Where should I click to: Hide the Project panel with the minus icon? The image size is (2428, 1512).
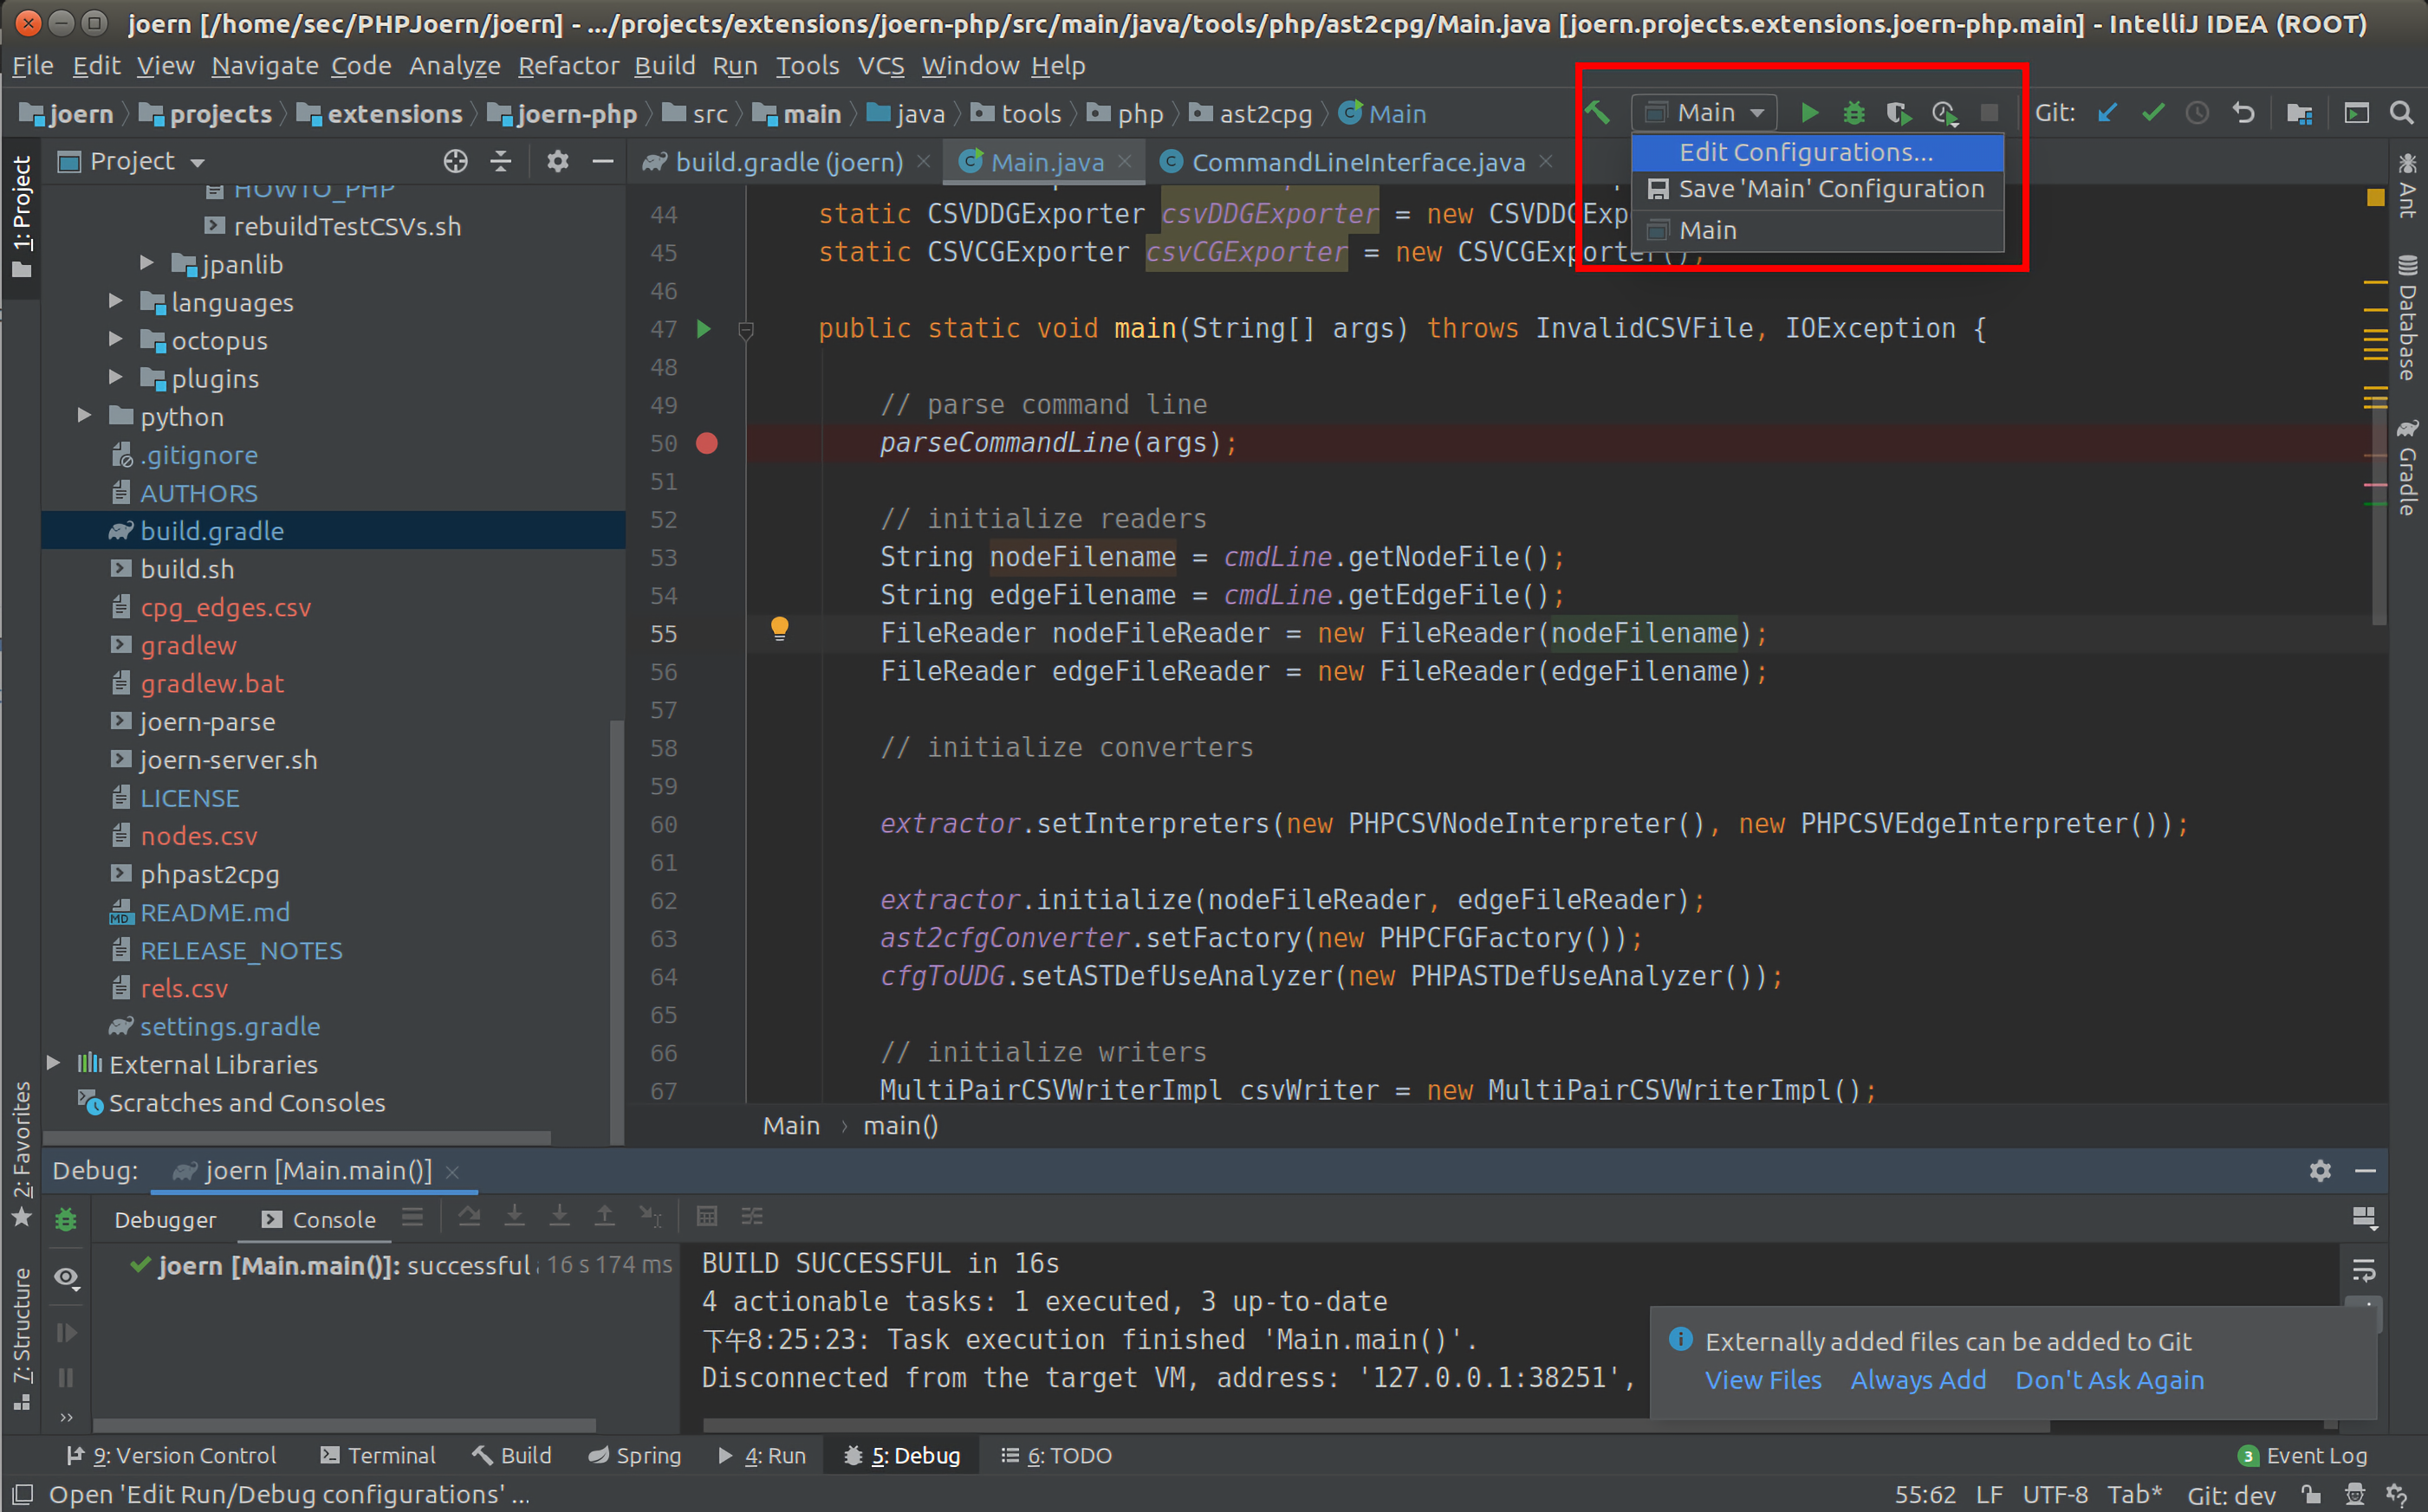point(602,161)
